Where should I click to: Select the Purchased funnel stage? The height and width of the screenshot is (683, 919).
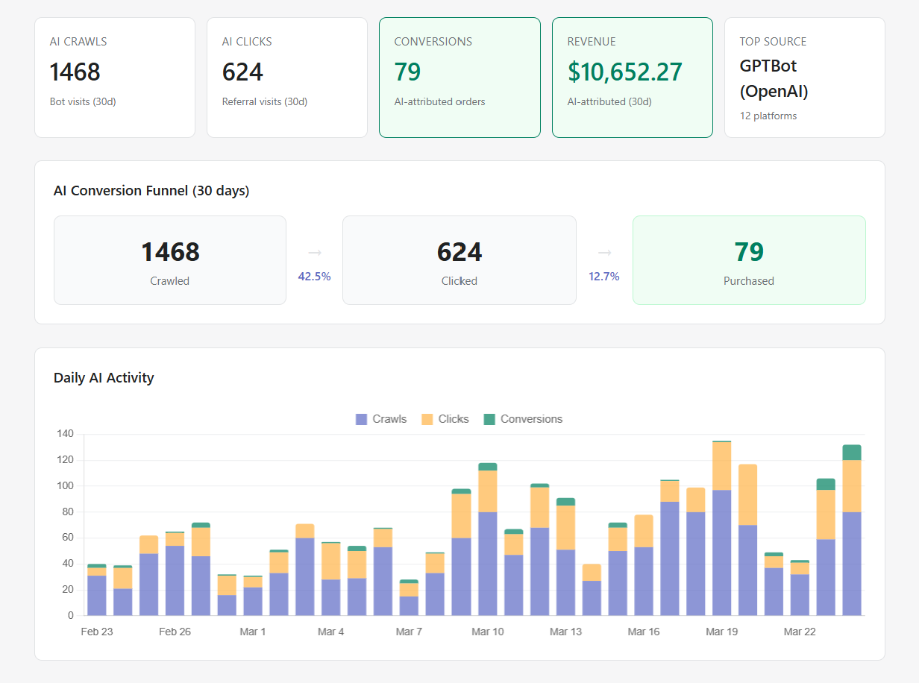(x=749, y=260)
